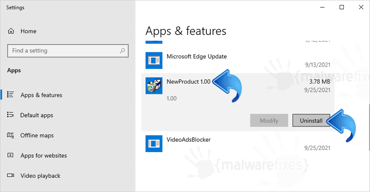Select the NewProduct 1.00 app name

(188, 81)
